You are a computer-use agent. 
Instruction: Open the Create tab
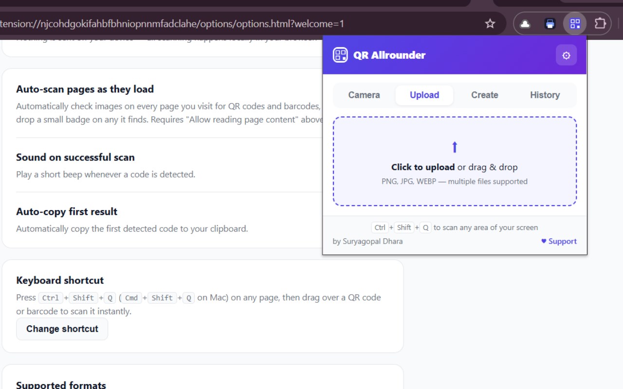[485, 95]
